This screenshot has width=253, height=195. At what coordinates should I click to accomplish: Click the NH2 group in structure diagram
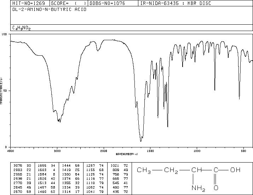click(x=198, y=188)
